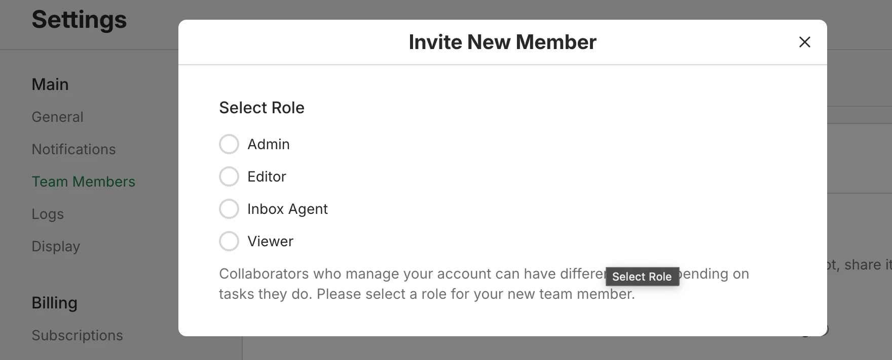892x360 pixels.
Task: Pick the Inbox Agent radio circle
Action: tap(229, 209)
